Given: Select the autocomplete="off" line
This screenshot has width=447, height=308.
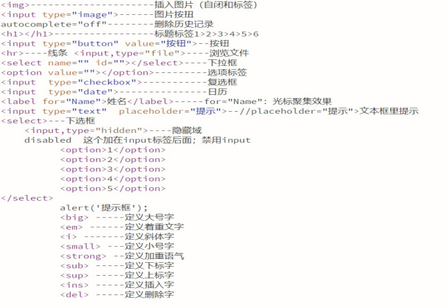Looking at the screenshot, I should [x=108, y=25].
